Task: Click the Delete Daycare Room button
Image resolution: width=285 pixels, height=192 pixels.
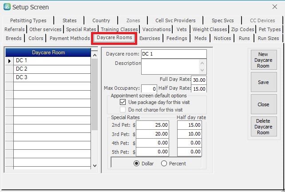Action: [263, 127]
